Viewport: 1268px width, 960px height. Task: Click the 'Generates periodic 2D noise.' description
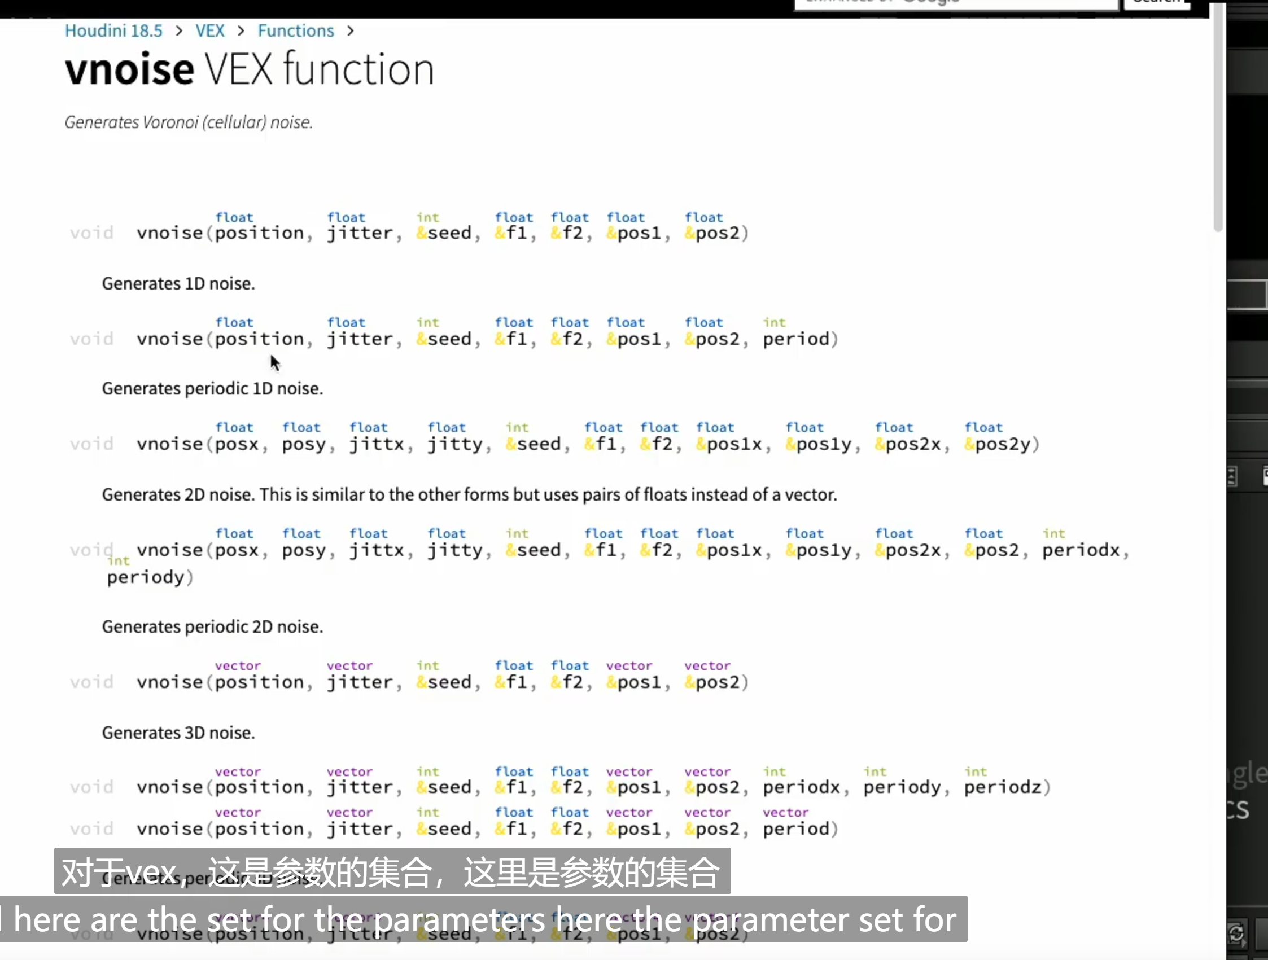tap(213, 626)
